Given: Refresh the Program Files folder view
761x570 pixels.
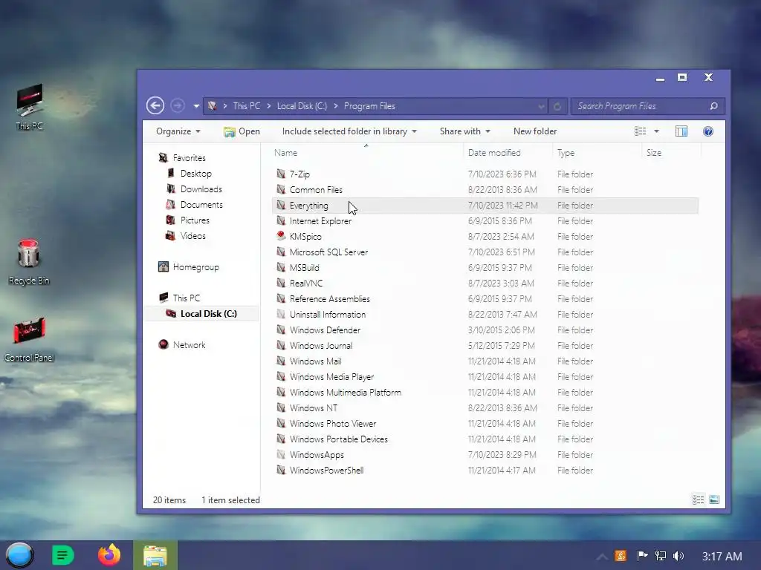Looking at the screenshot, I should 557,106.
